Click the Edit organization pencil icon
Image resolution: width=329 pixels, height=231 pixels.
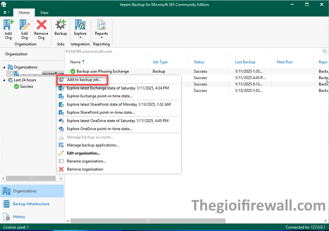[61, 153]
